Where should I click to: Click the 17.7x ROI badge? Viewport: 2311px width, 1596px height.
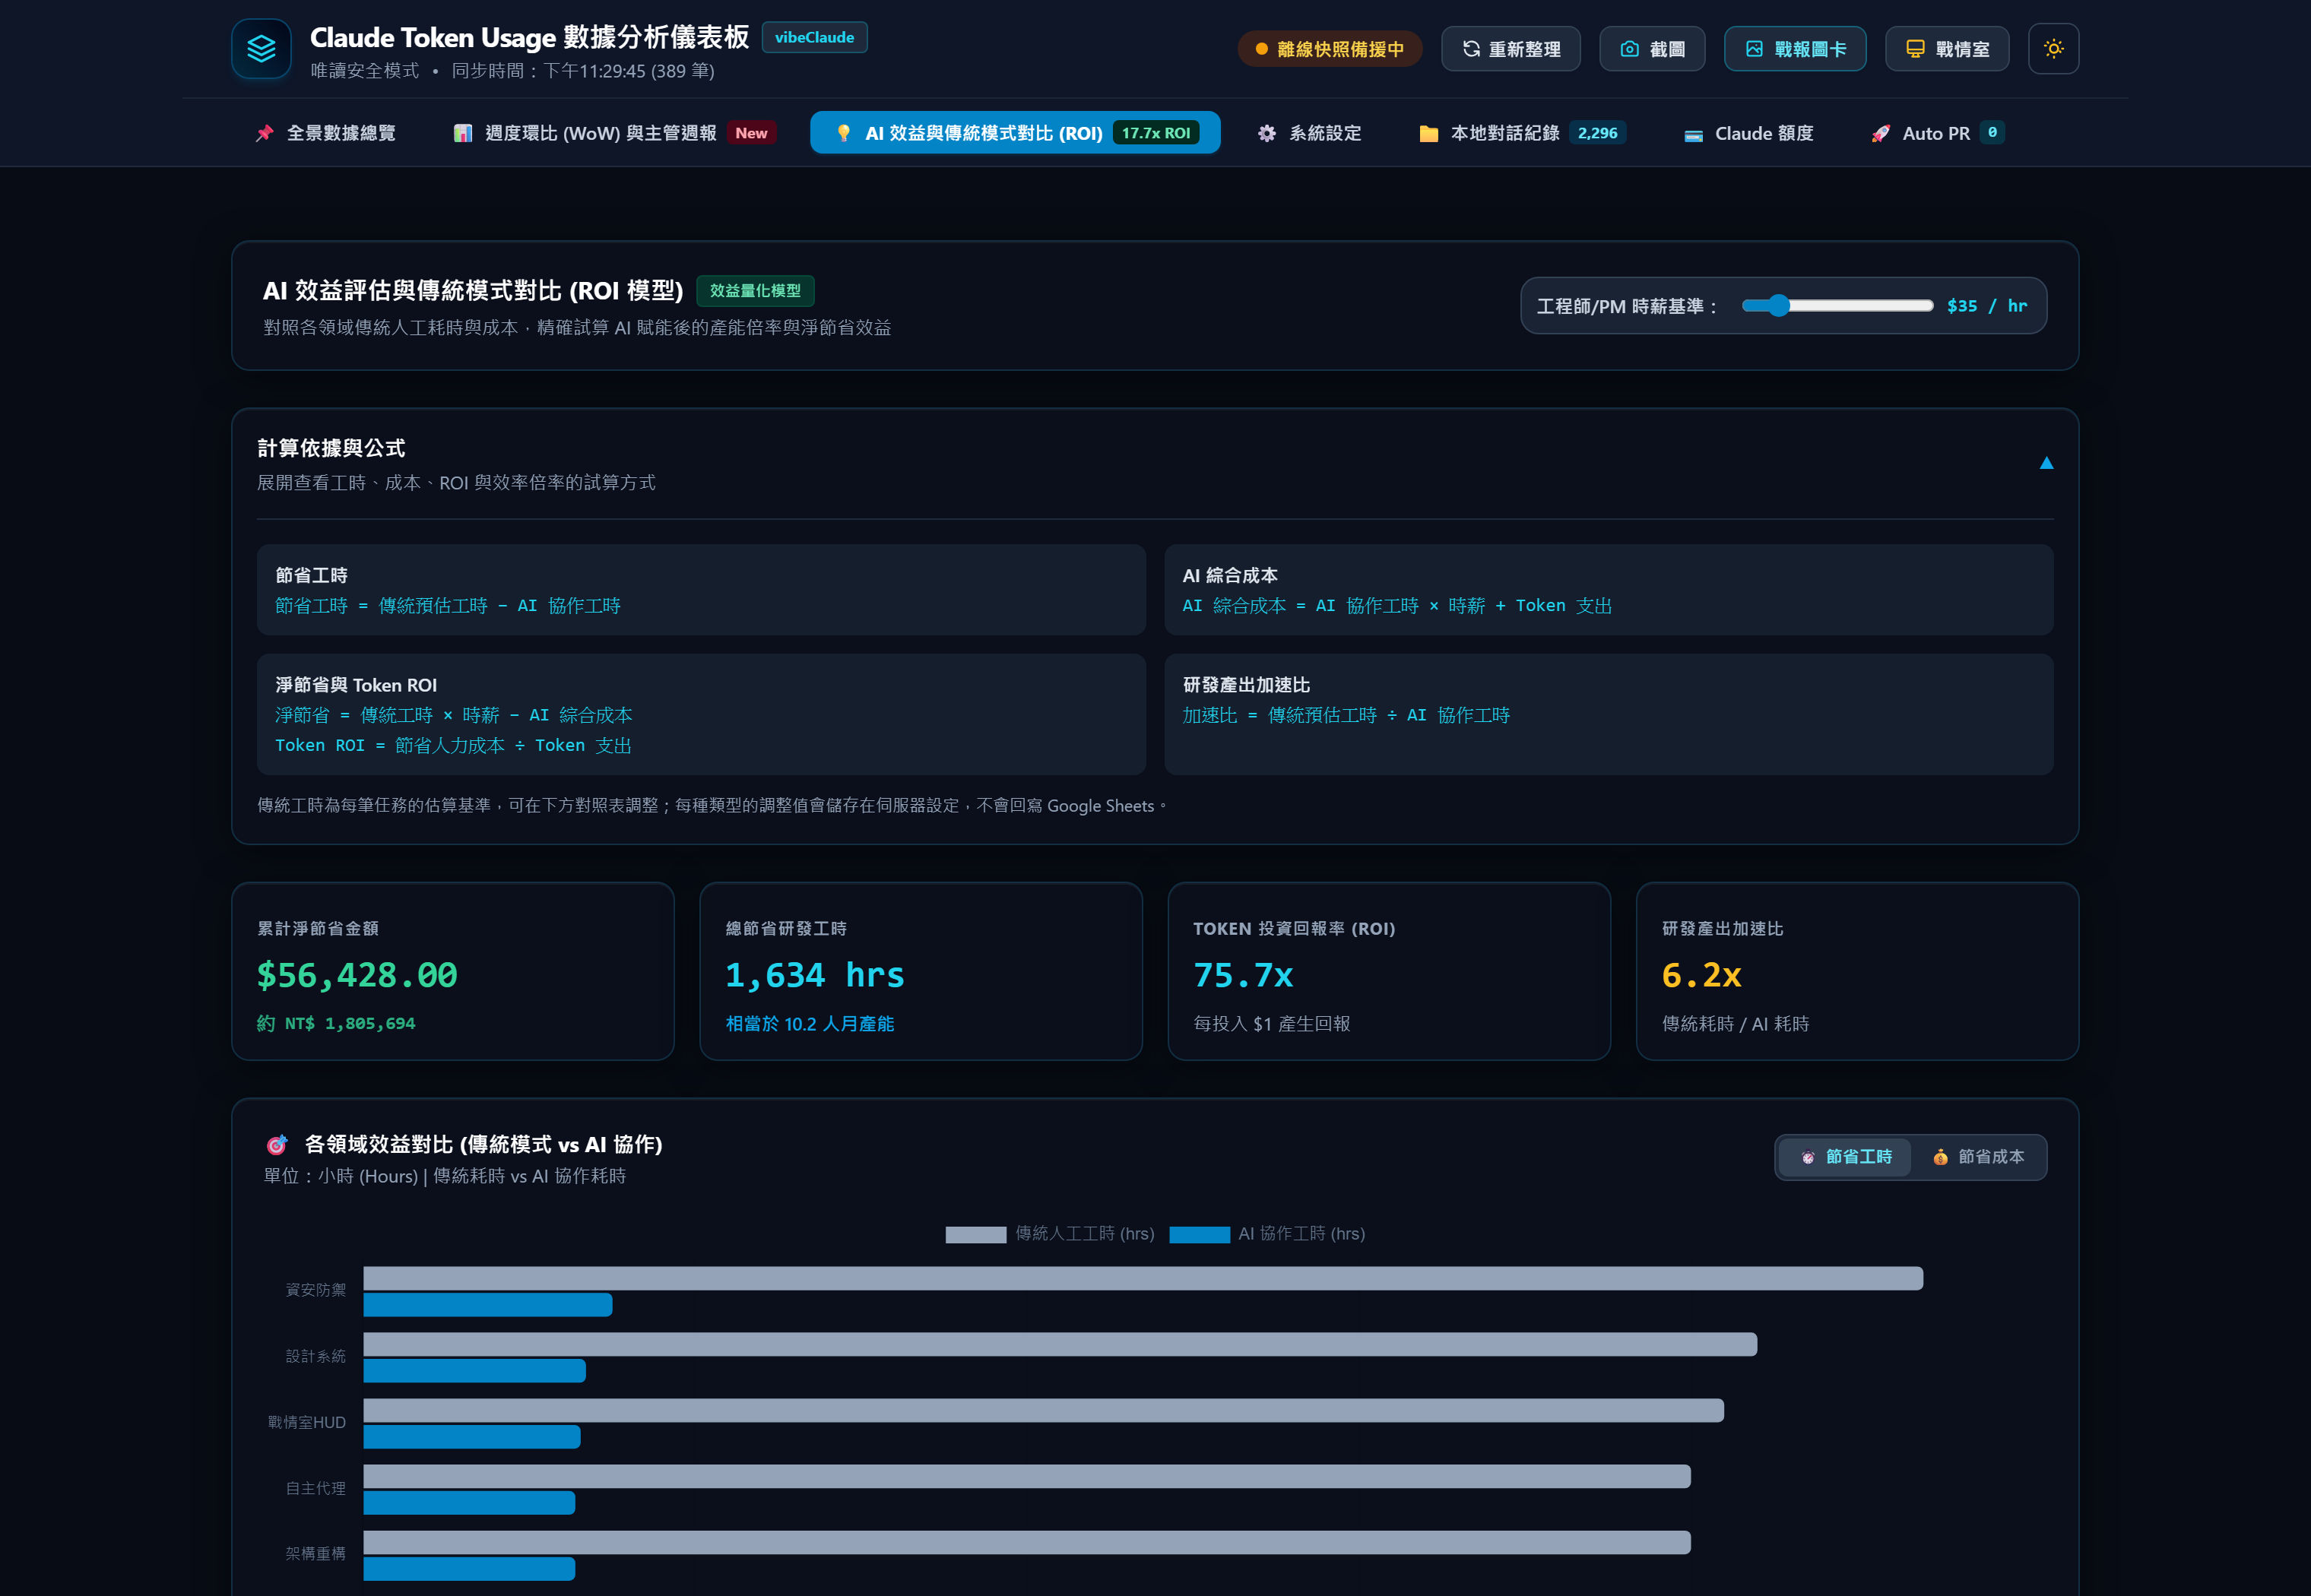tap(1156, 133)
